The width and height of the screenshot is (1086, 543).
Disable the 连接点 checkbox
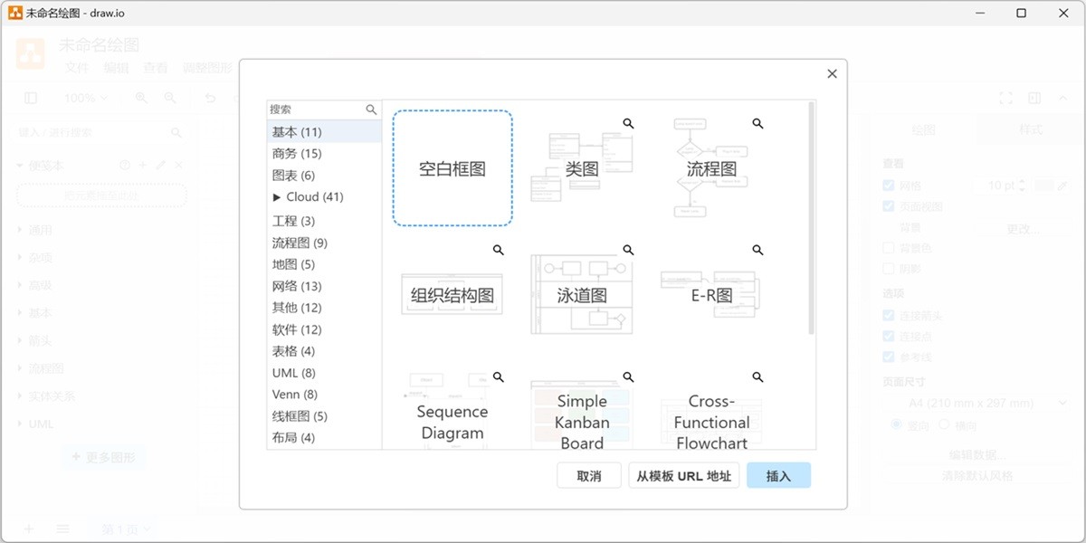888,336
